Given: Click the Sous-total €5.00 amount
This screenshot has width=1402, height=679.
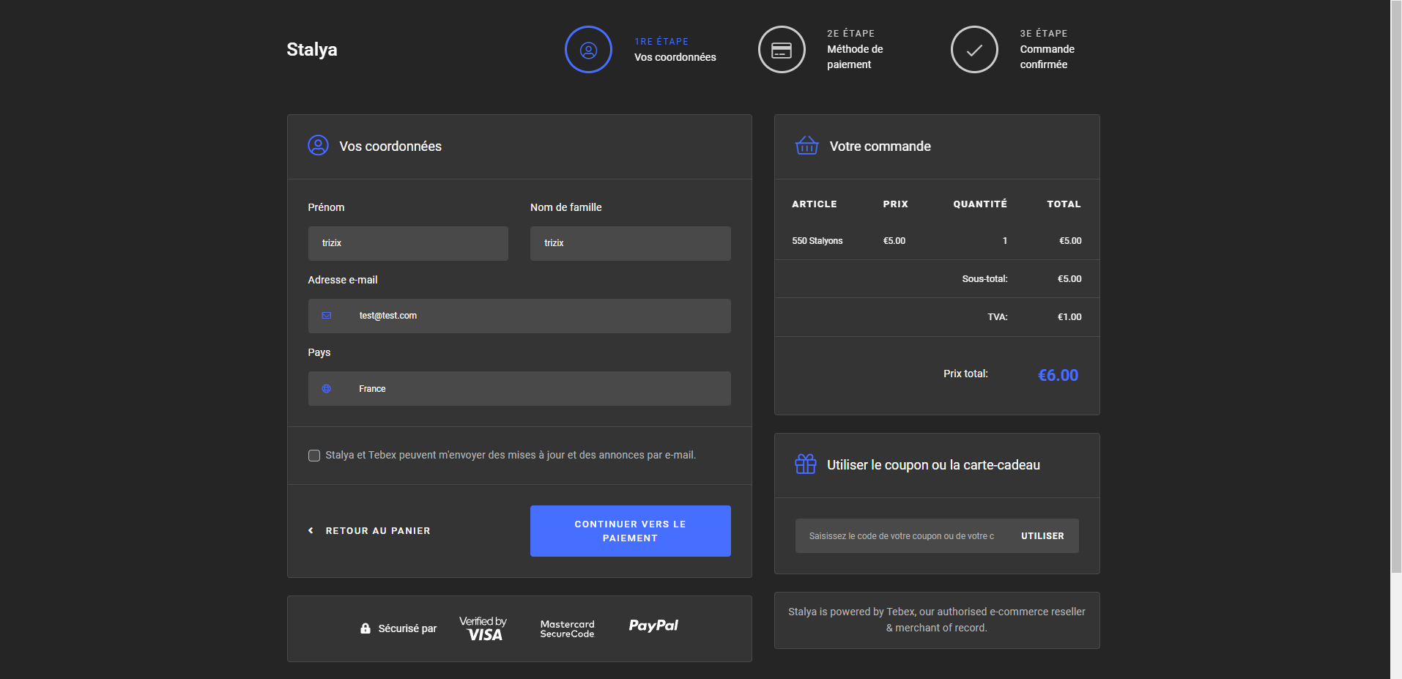Looking at the screenshot, I should point(1069,279).
